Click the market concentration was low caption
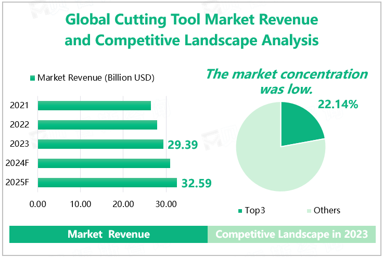This screenshot has width=383, height=257. point(286,81)
